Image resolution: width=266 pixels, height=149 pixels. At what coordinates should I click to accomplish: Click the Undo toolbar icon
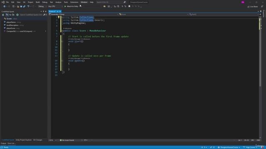pos(28,7)
